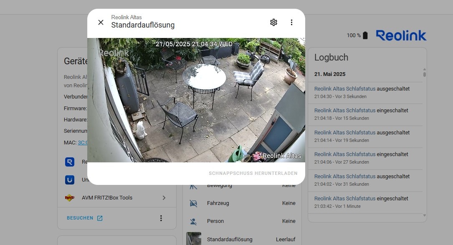Open Schlafstatus link in 21:03:42 logbook entry

pos(345,199)
